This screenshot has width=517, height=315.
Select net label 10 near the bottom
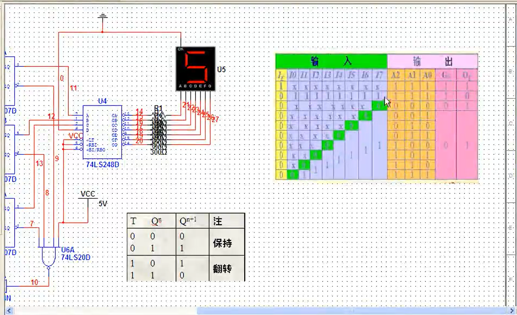pyautogui.click(x=34, y=283)
